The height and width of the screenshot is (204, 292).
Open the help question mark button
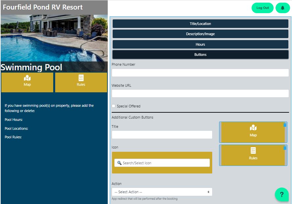281,194
